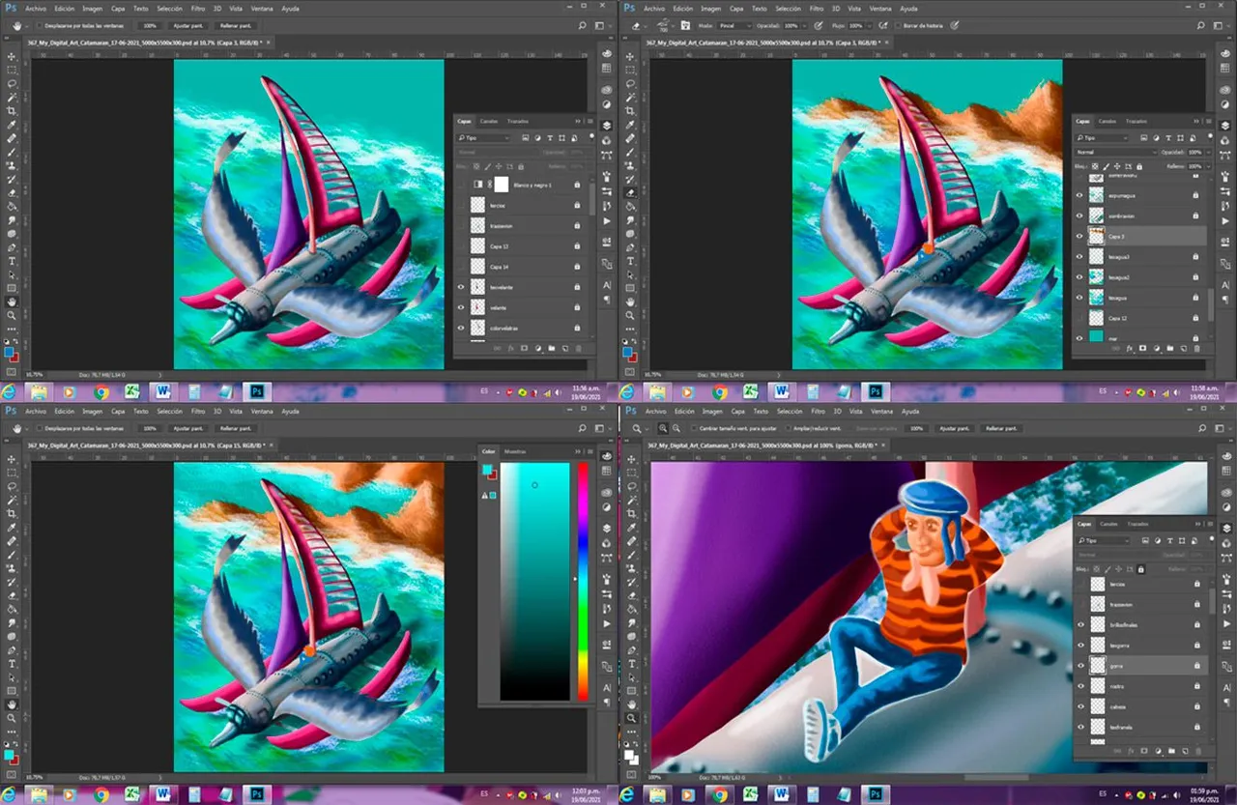Hide the 'tecvelante' layer in top-left window
This screenshot has width=1237, height=805.
click(461, 287)
